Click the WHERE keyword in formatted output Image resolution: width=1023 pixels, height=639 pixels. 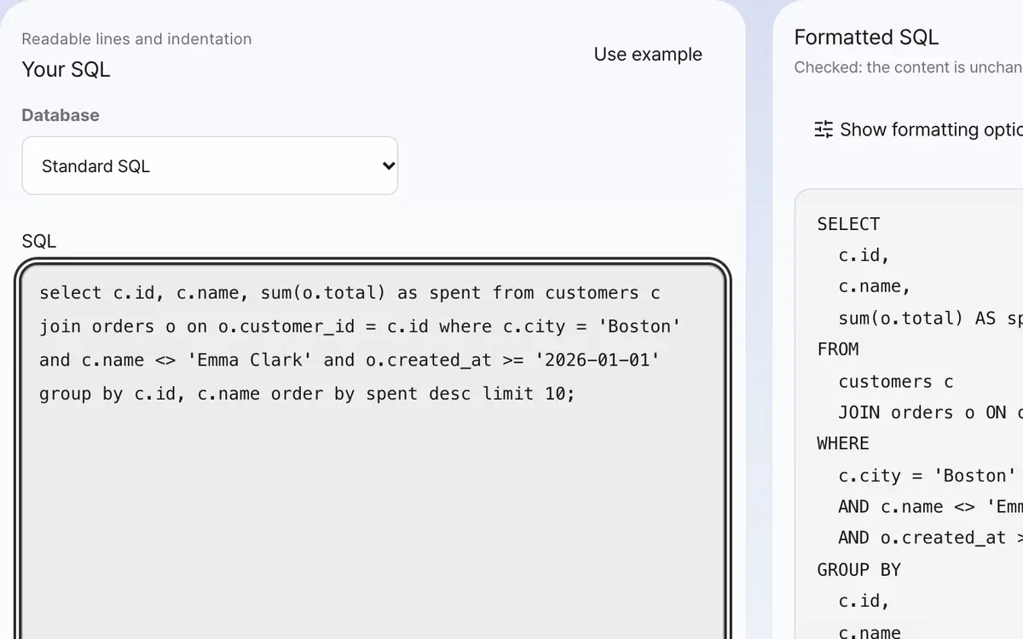843,444
